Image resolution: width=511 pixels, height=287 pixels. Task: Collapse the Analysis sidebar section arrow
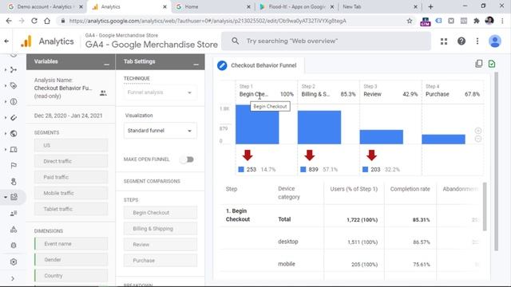(6, 197)
